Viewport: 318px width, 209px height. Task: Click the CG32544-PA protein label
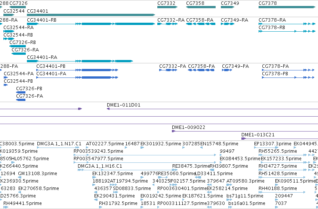[x=19, y=73]
